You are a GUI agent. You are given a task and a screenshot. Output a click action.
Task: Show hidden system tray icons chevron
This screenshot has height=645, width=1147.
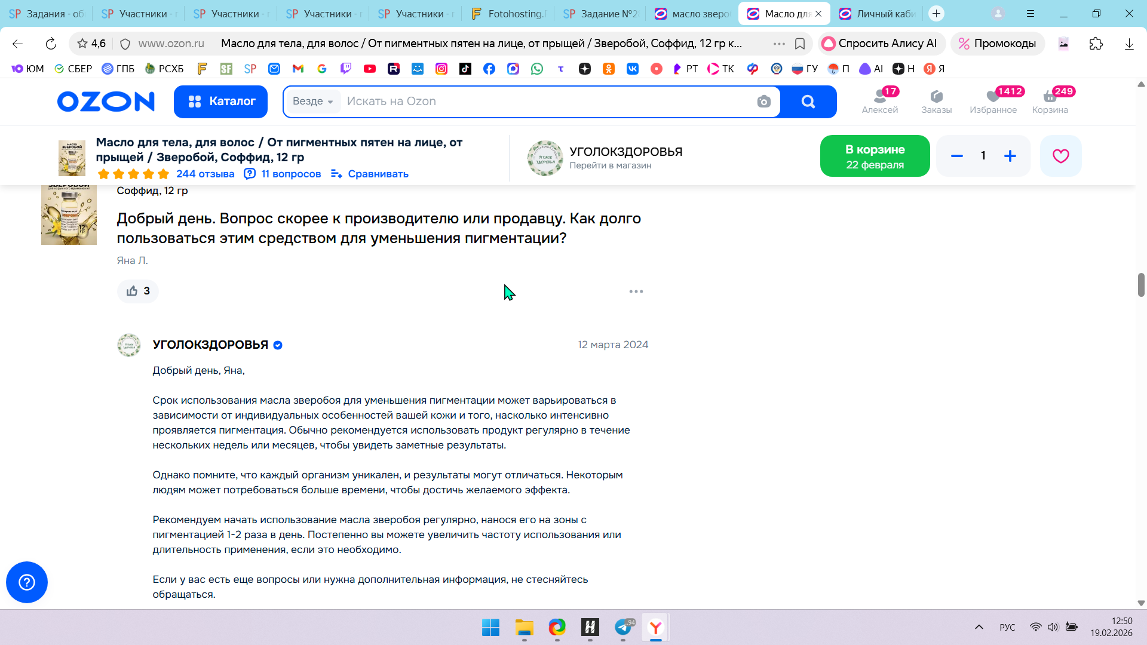pos(979,627)
